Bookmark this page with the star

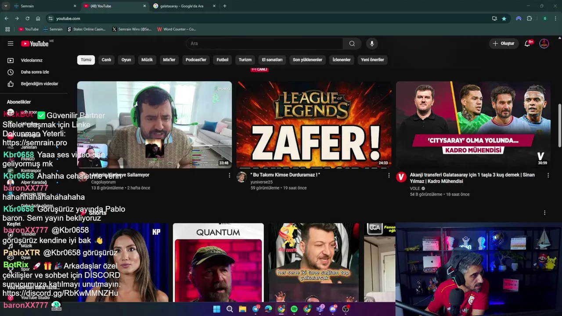point(504,18)
